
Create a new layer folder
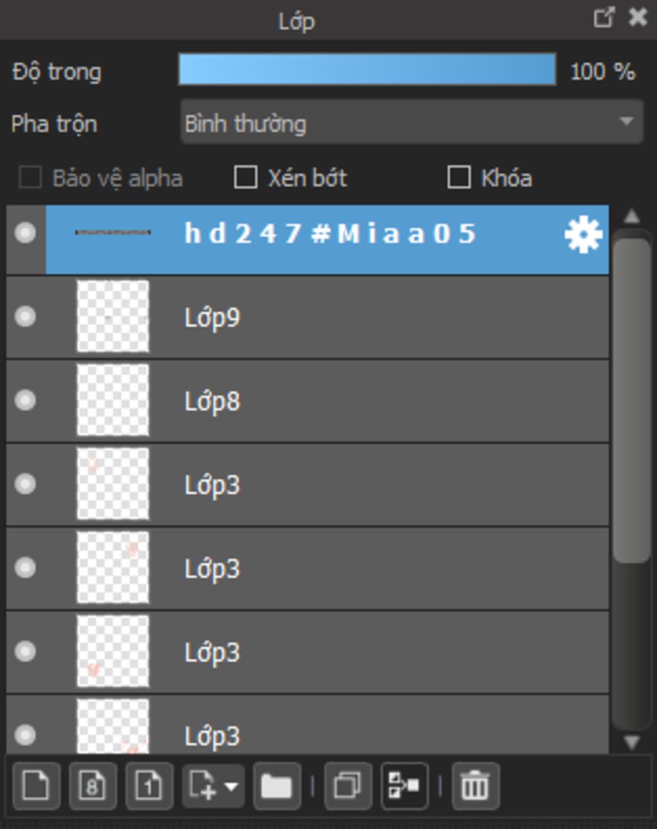(x=277, y=786)
